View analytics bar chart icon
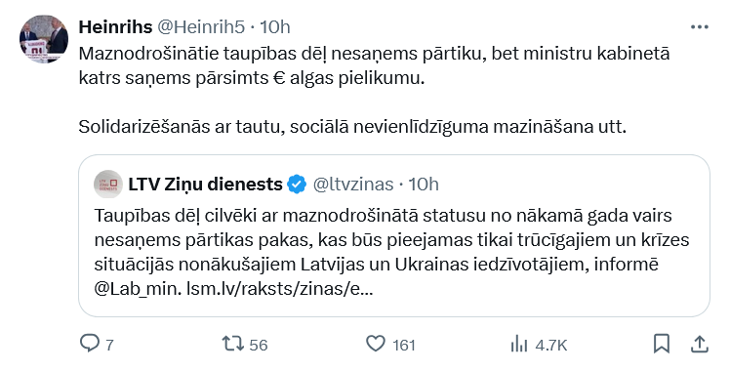Screen dimensions: 730x371 [519, 344]
